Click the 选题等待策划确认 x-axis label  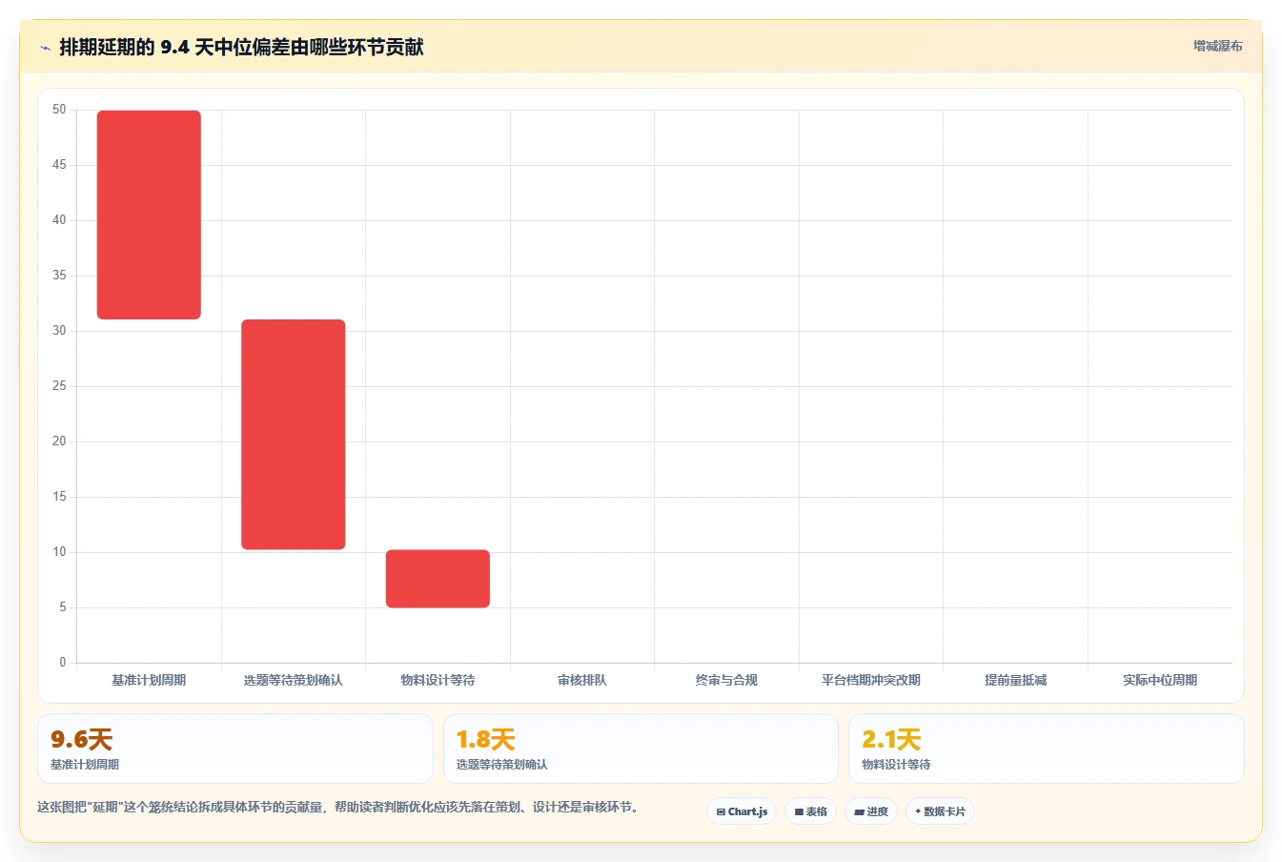click(294, 680)
